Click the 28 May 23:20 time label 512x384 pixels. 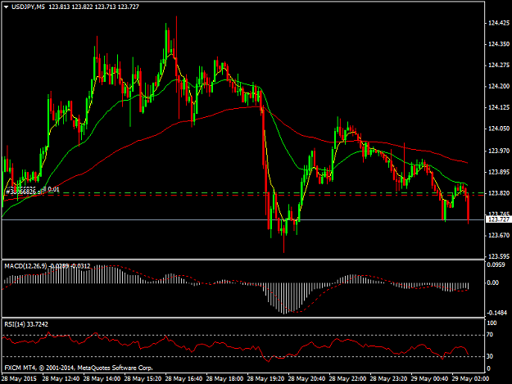[x=388, y=379]
